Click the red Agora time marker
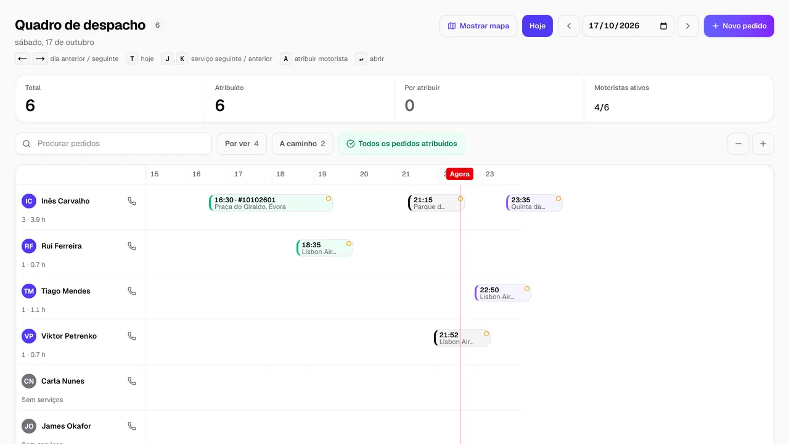Screen dimensions: 789x444 pos(460,174)
